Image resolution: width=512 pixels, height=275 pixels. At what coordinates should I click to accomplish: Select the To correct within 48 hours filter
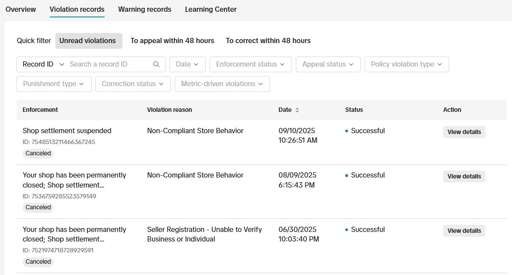point(268,40)
